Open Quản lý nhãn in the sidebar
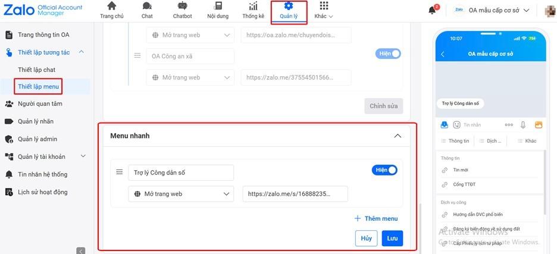Screen dimensions: 557x254 pos(36,121)
